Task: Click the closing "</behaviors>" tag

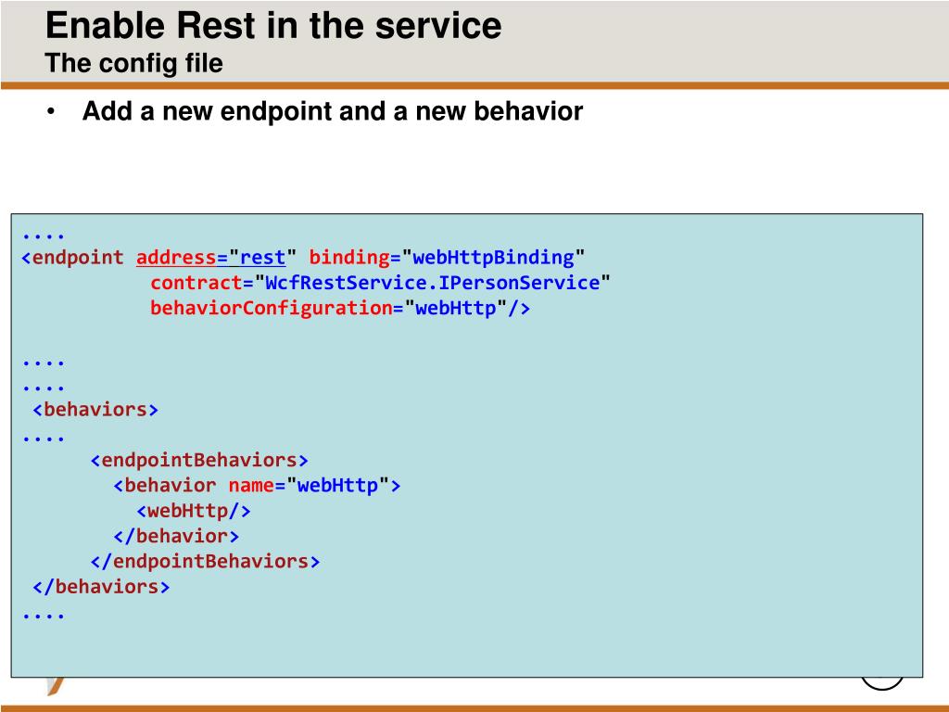Action: (101, 587)
